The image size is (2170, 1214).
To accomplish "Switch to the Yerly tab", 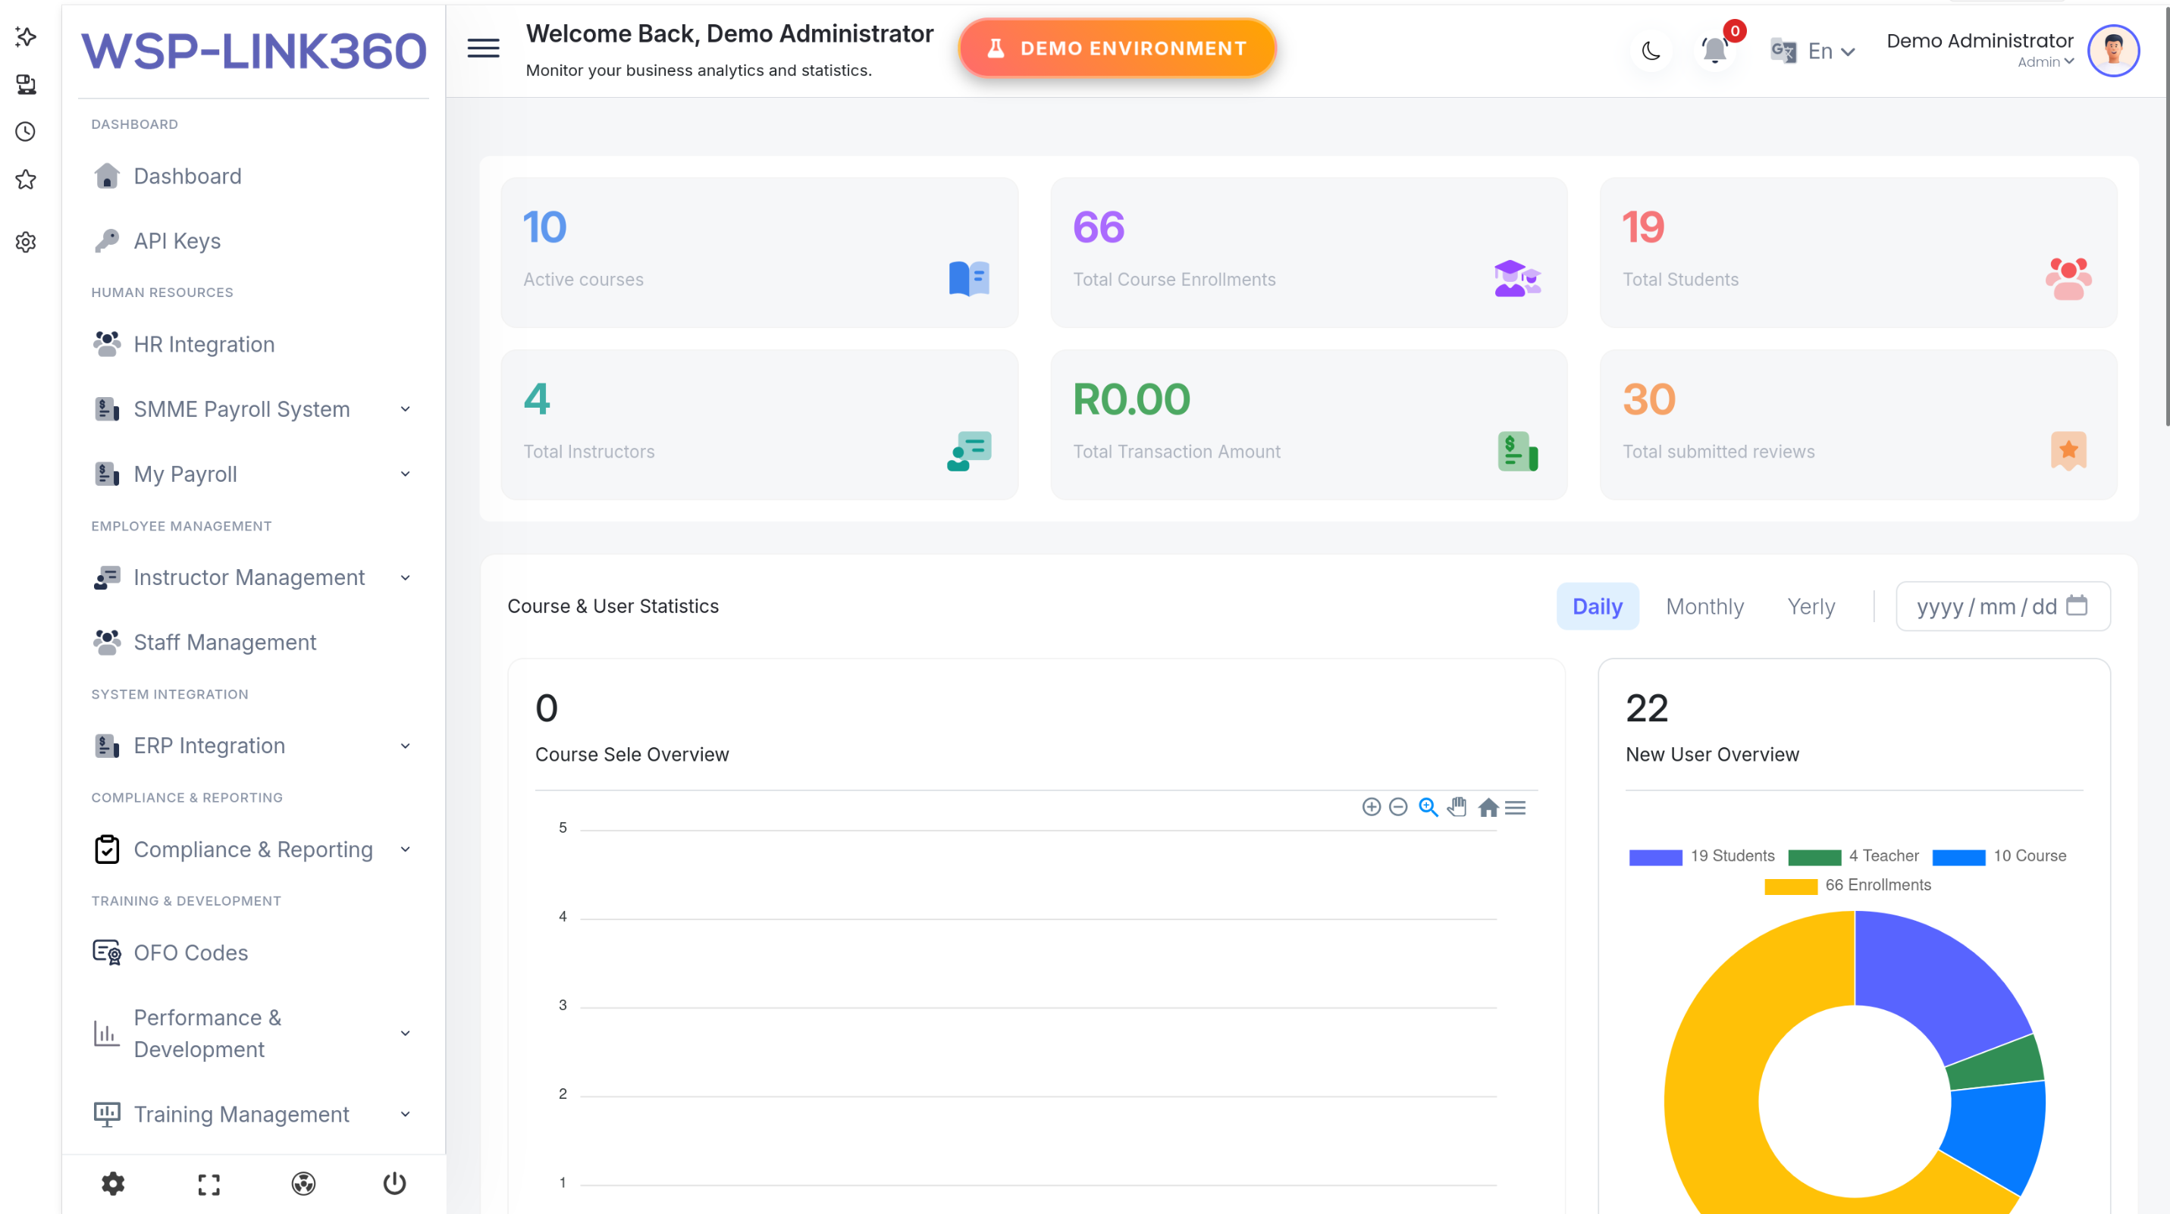I will click(1811, 606).
